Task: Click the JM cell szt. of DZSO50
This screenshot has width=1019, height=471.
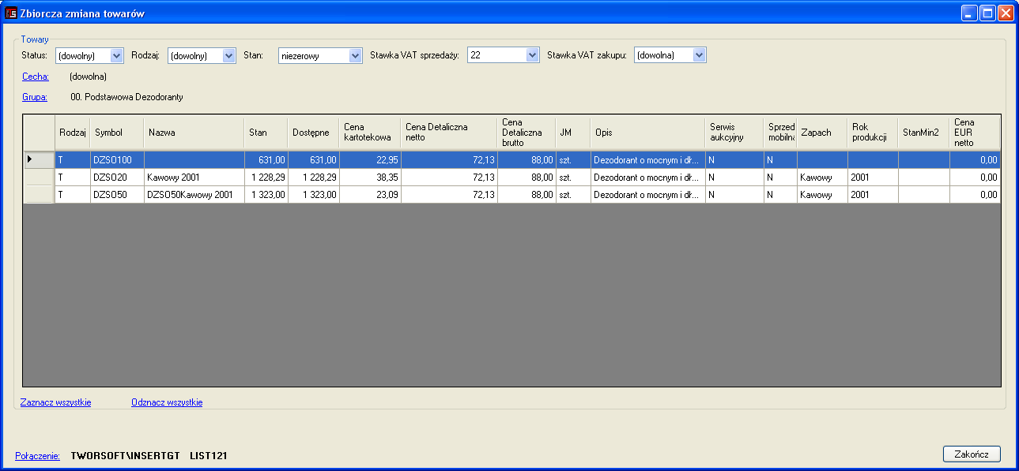Action: tap(573, 194)
